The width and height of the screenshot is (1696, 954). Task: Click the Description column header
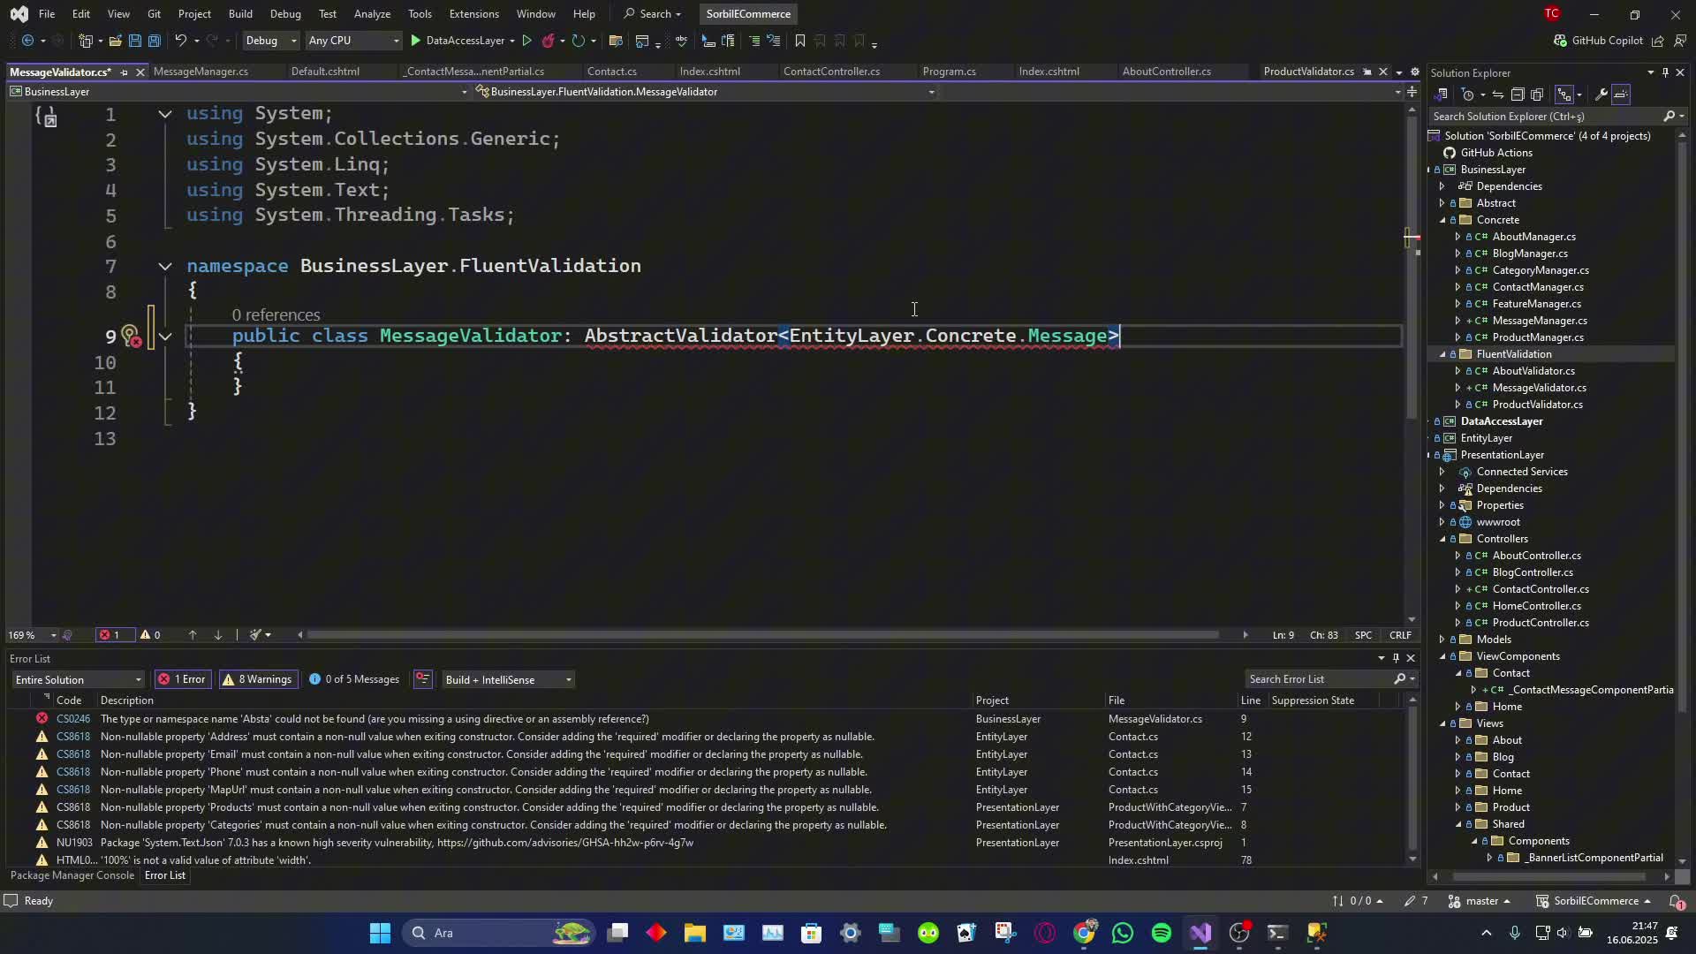(126, 700)
